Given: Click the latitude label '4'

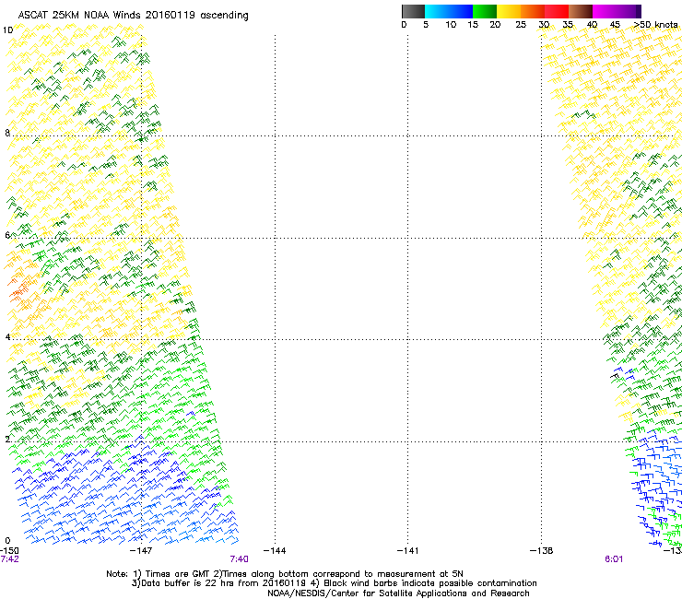Looking at the screenshot, I should click(x=7, y=337).
